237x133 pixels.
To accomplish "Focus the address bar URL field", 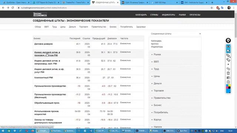I will tap(113, 8).
